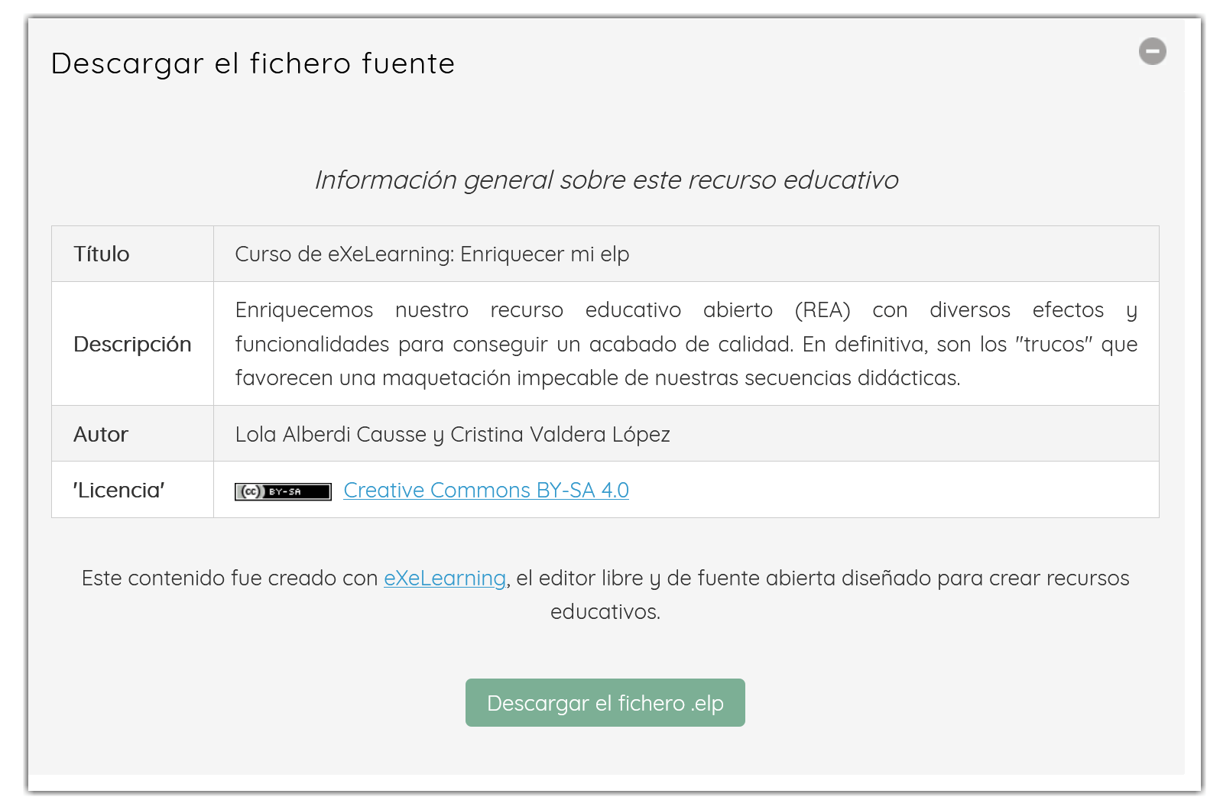Screen dimensions: 1207x797
Task: Select the 'Descargar el fichero fuente' heading
Action: [x=252, y=64]
